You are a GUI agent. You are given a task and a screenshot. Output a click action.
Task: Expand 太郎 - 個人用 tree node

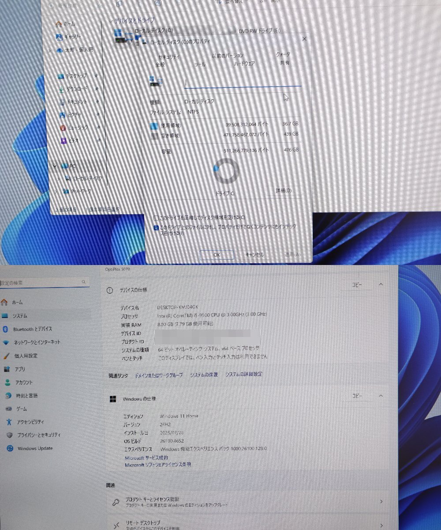[50, 50]
